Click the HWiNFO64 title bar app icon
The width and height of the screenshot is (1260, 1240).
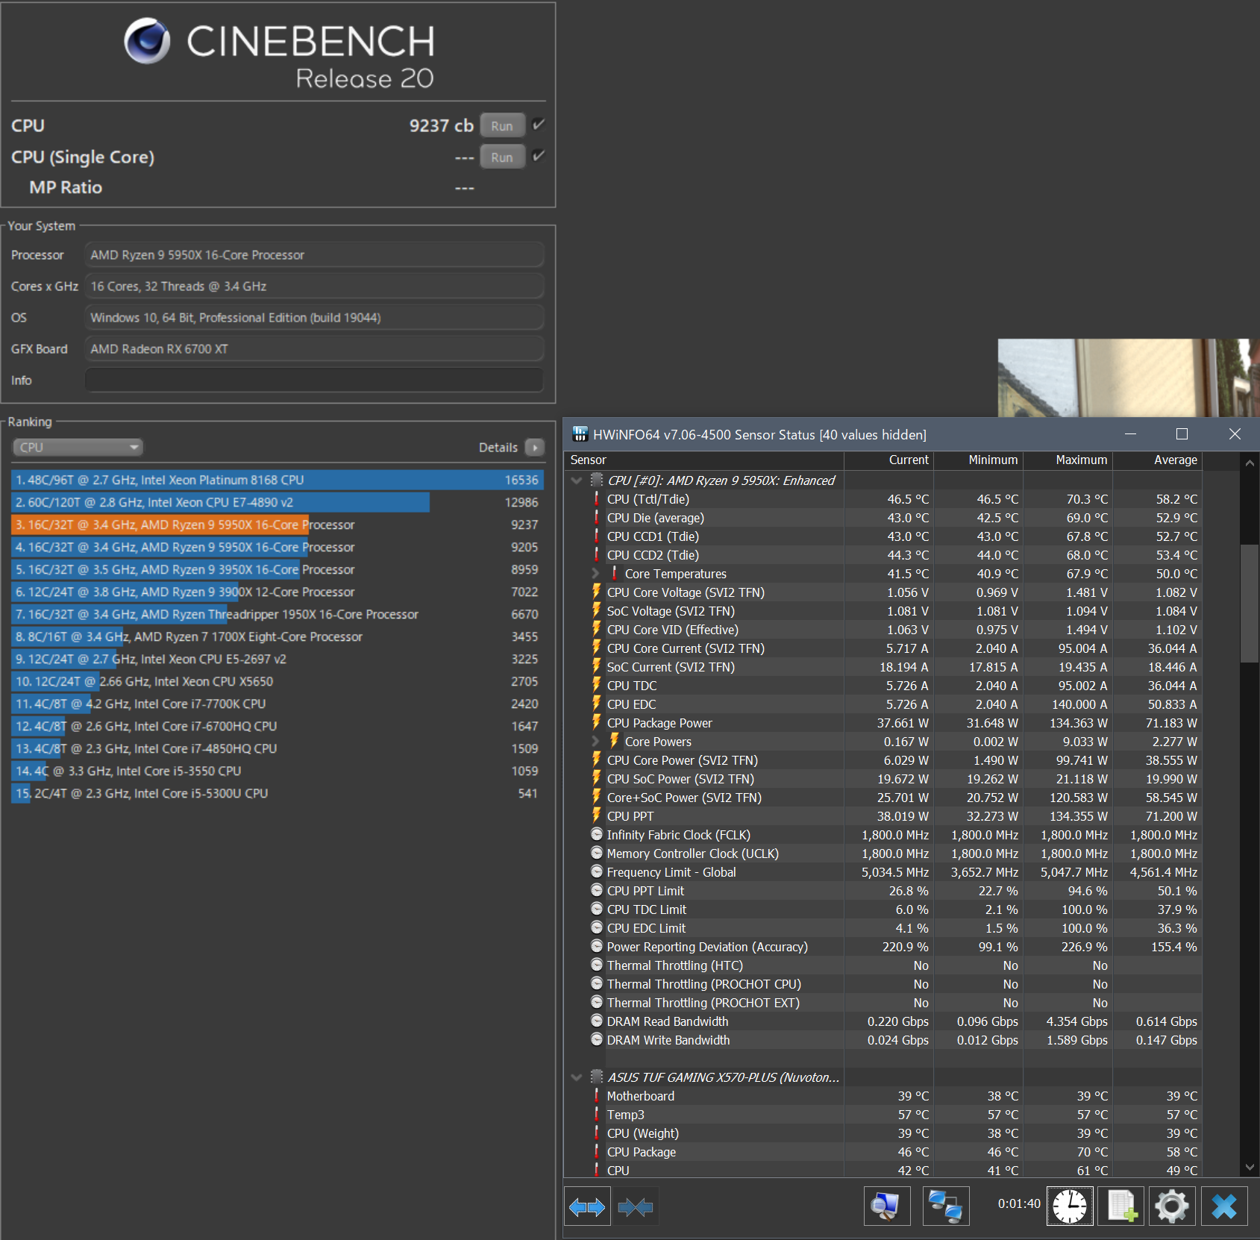580,434
